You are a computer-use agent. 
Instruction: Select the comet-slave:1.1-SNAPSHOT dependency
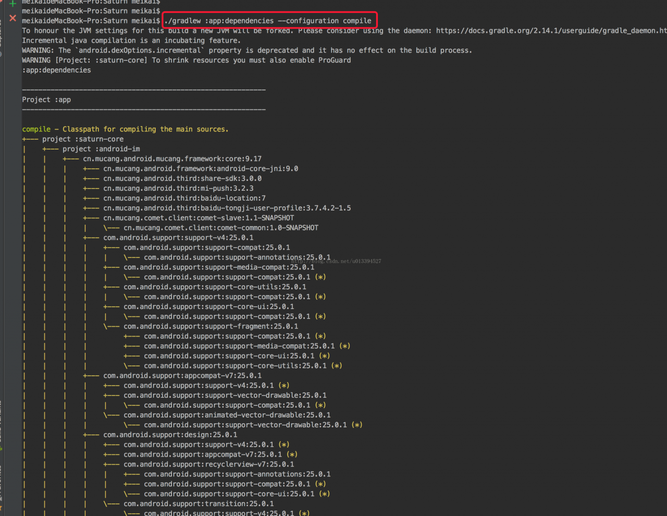coord(199,218)
